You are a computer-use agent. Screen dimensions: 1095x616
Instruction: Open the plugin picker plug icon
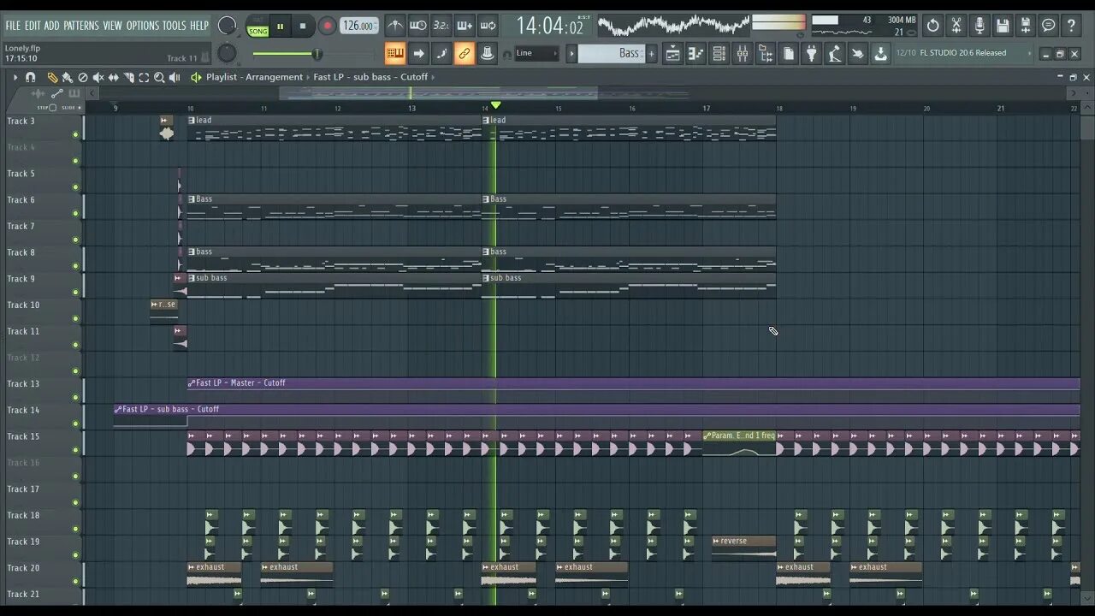click(812, 54)
